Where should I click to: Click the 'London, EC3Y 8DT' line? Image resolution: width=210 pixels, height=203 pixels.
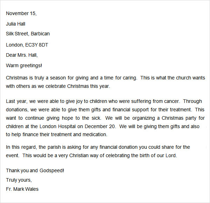[27, 44]
